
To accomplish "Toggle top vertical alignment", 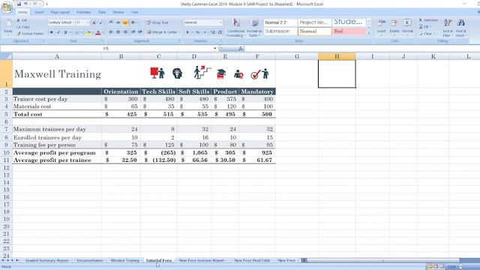I will [x=111, y=22].
